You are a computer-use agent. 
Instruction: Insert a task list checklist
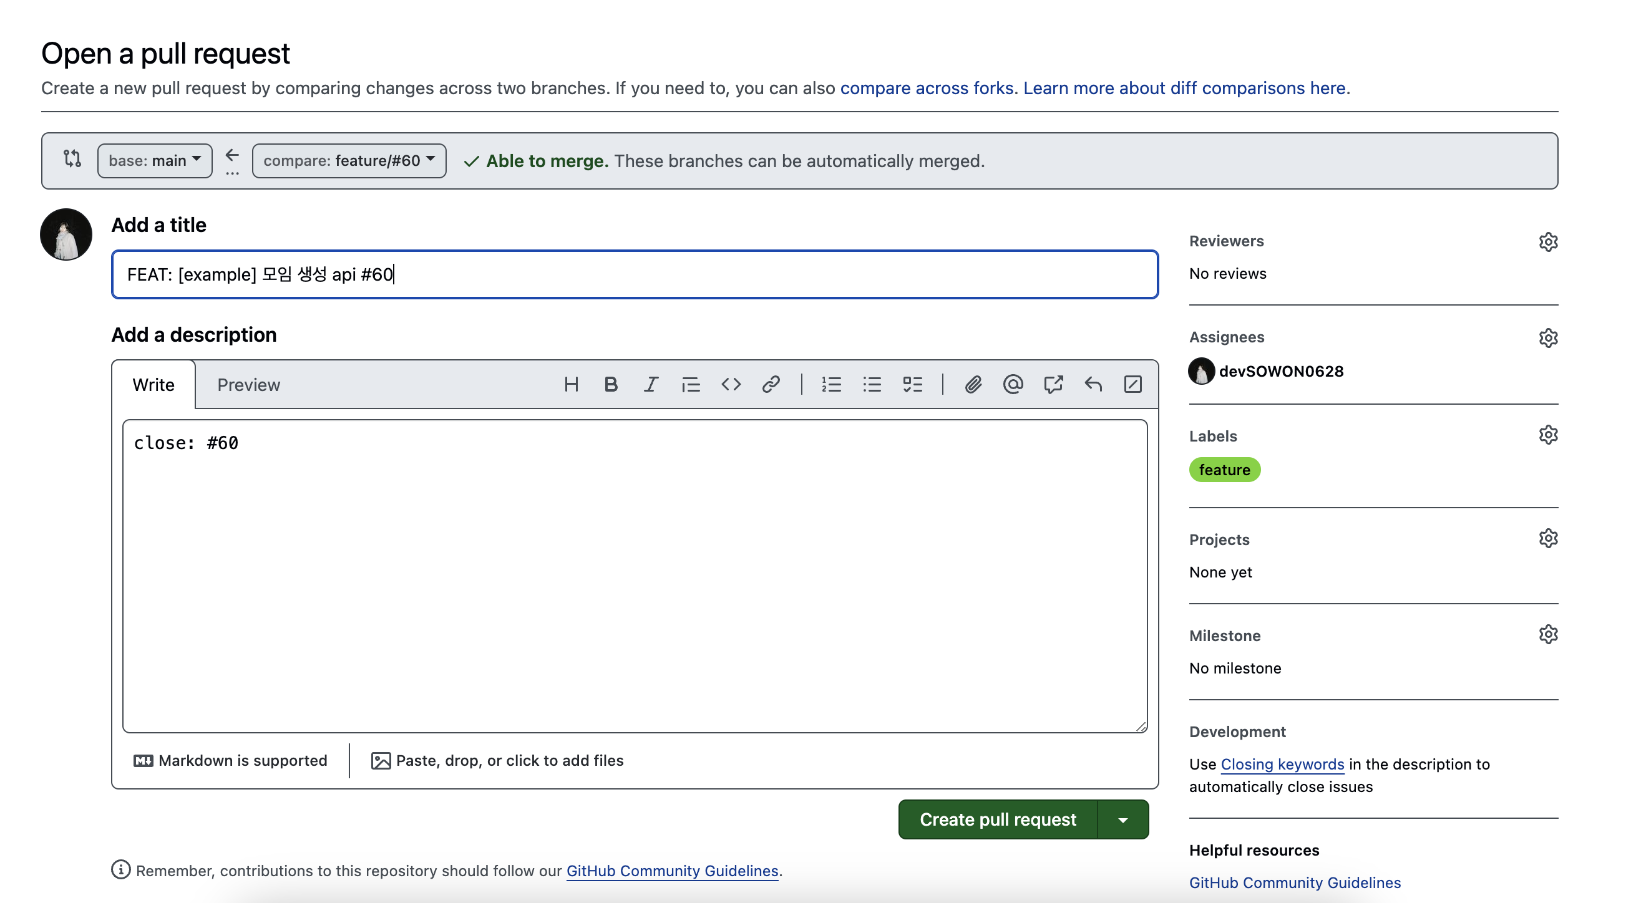click(912, 385)
